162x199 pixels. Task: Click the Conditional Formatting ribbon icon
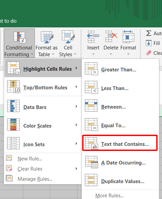20,37
